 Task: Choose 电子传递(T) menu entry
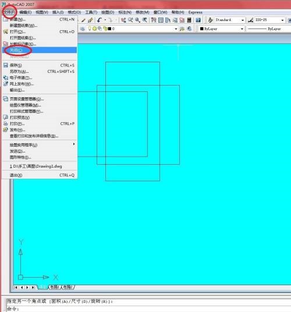(40, 77)
